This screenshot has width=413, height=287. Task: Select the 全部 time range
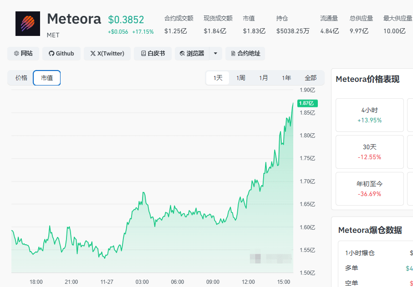point(311,78)
